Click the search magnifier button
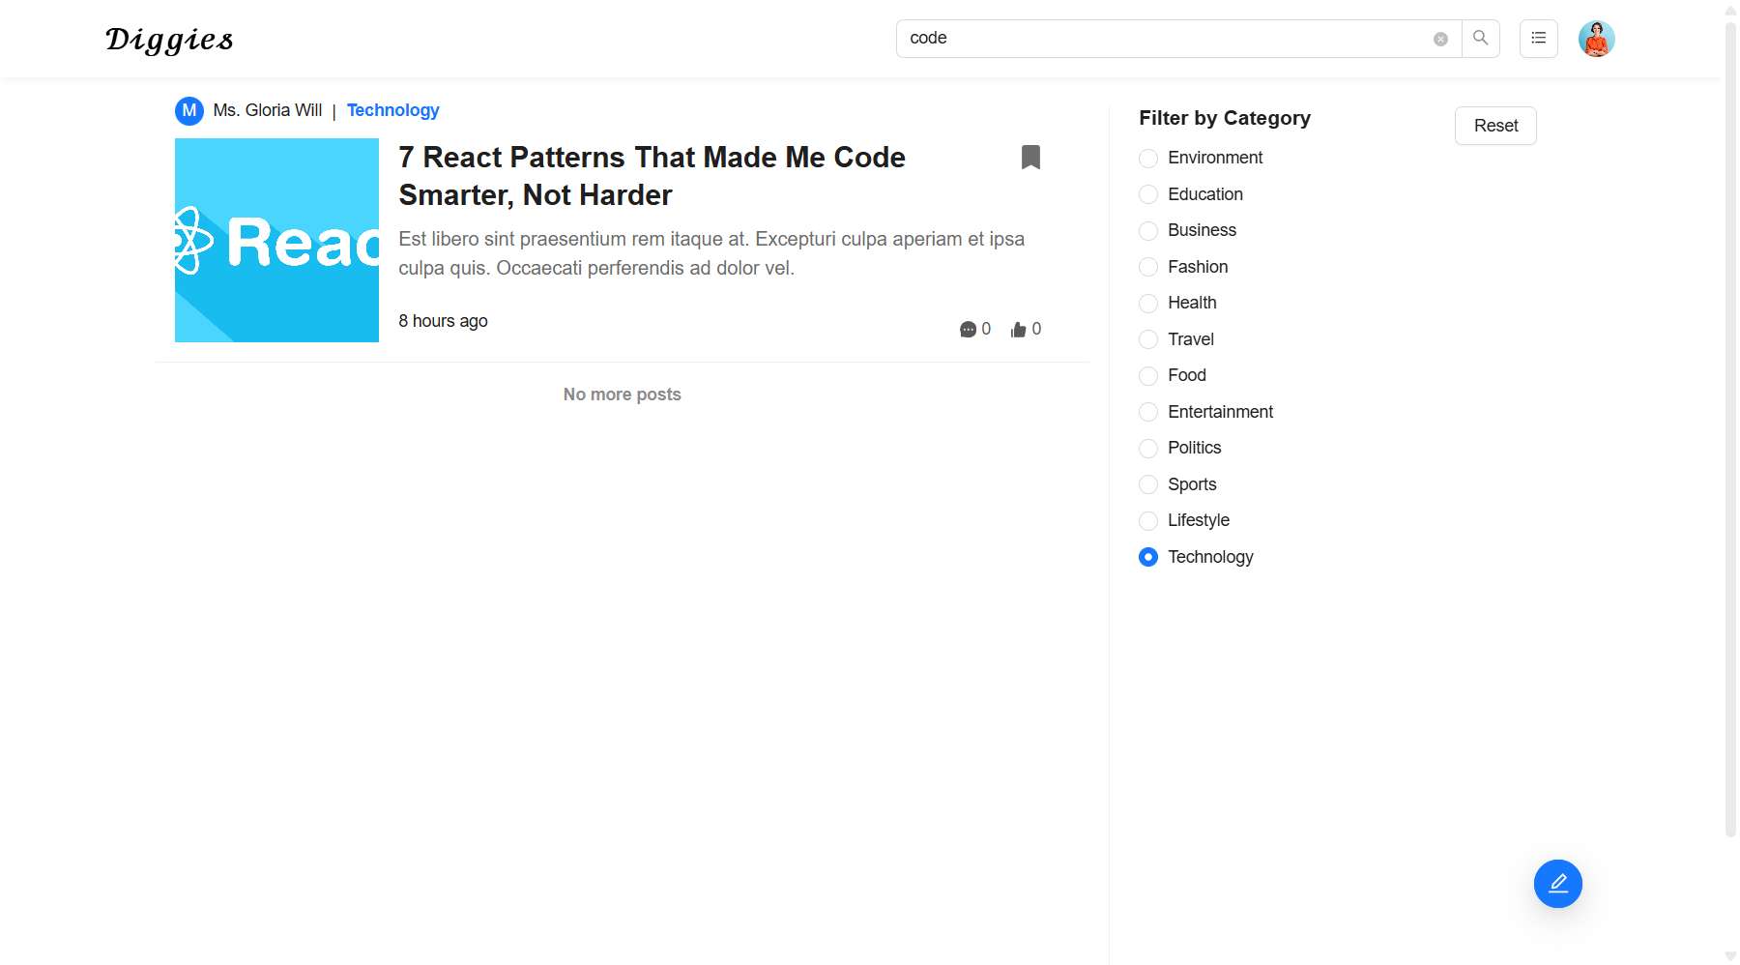 click(1480, 39)
